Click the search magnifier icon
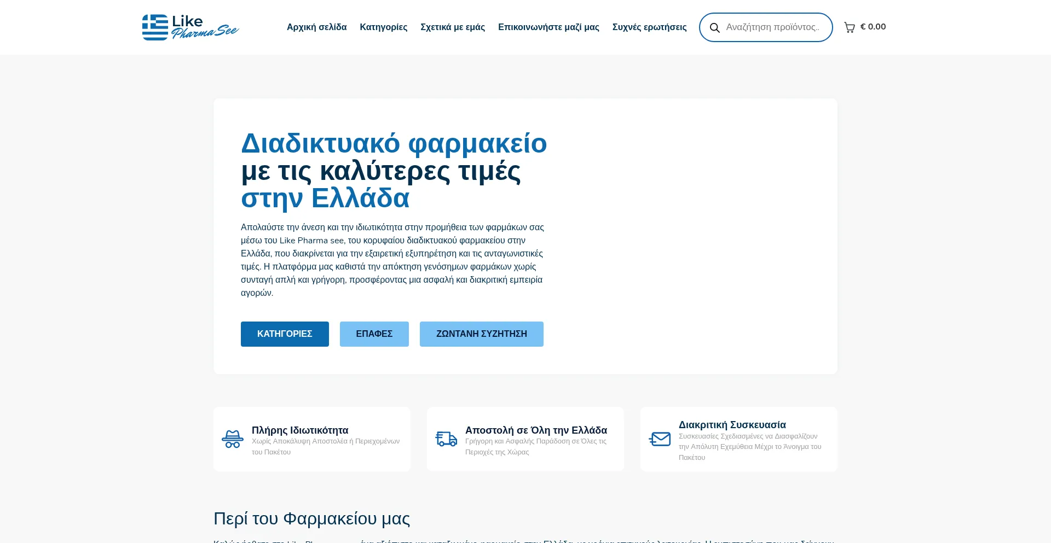 (714, 28)
